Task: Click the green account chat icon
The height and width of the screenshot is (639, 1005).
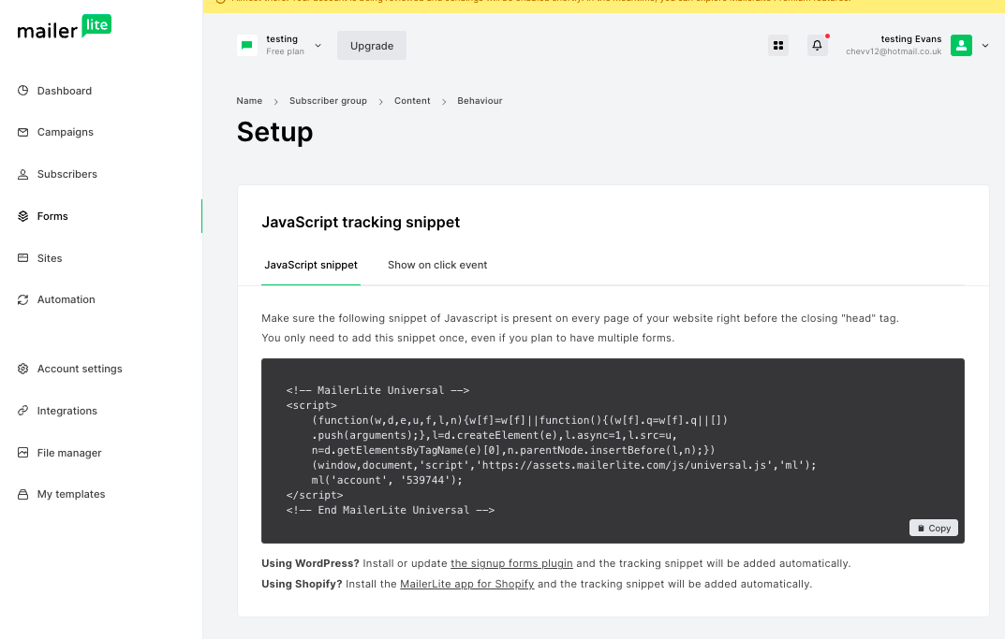Action: pos(246,46)
